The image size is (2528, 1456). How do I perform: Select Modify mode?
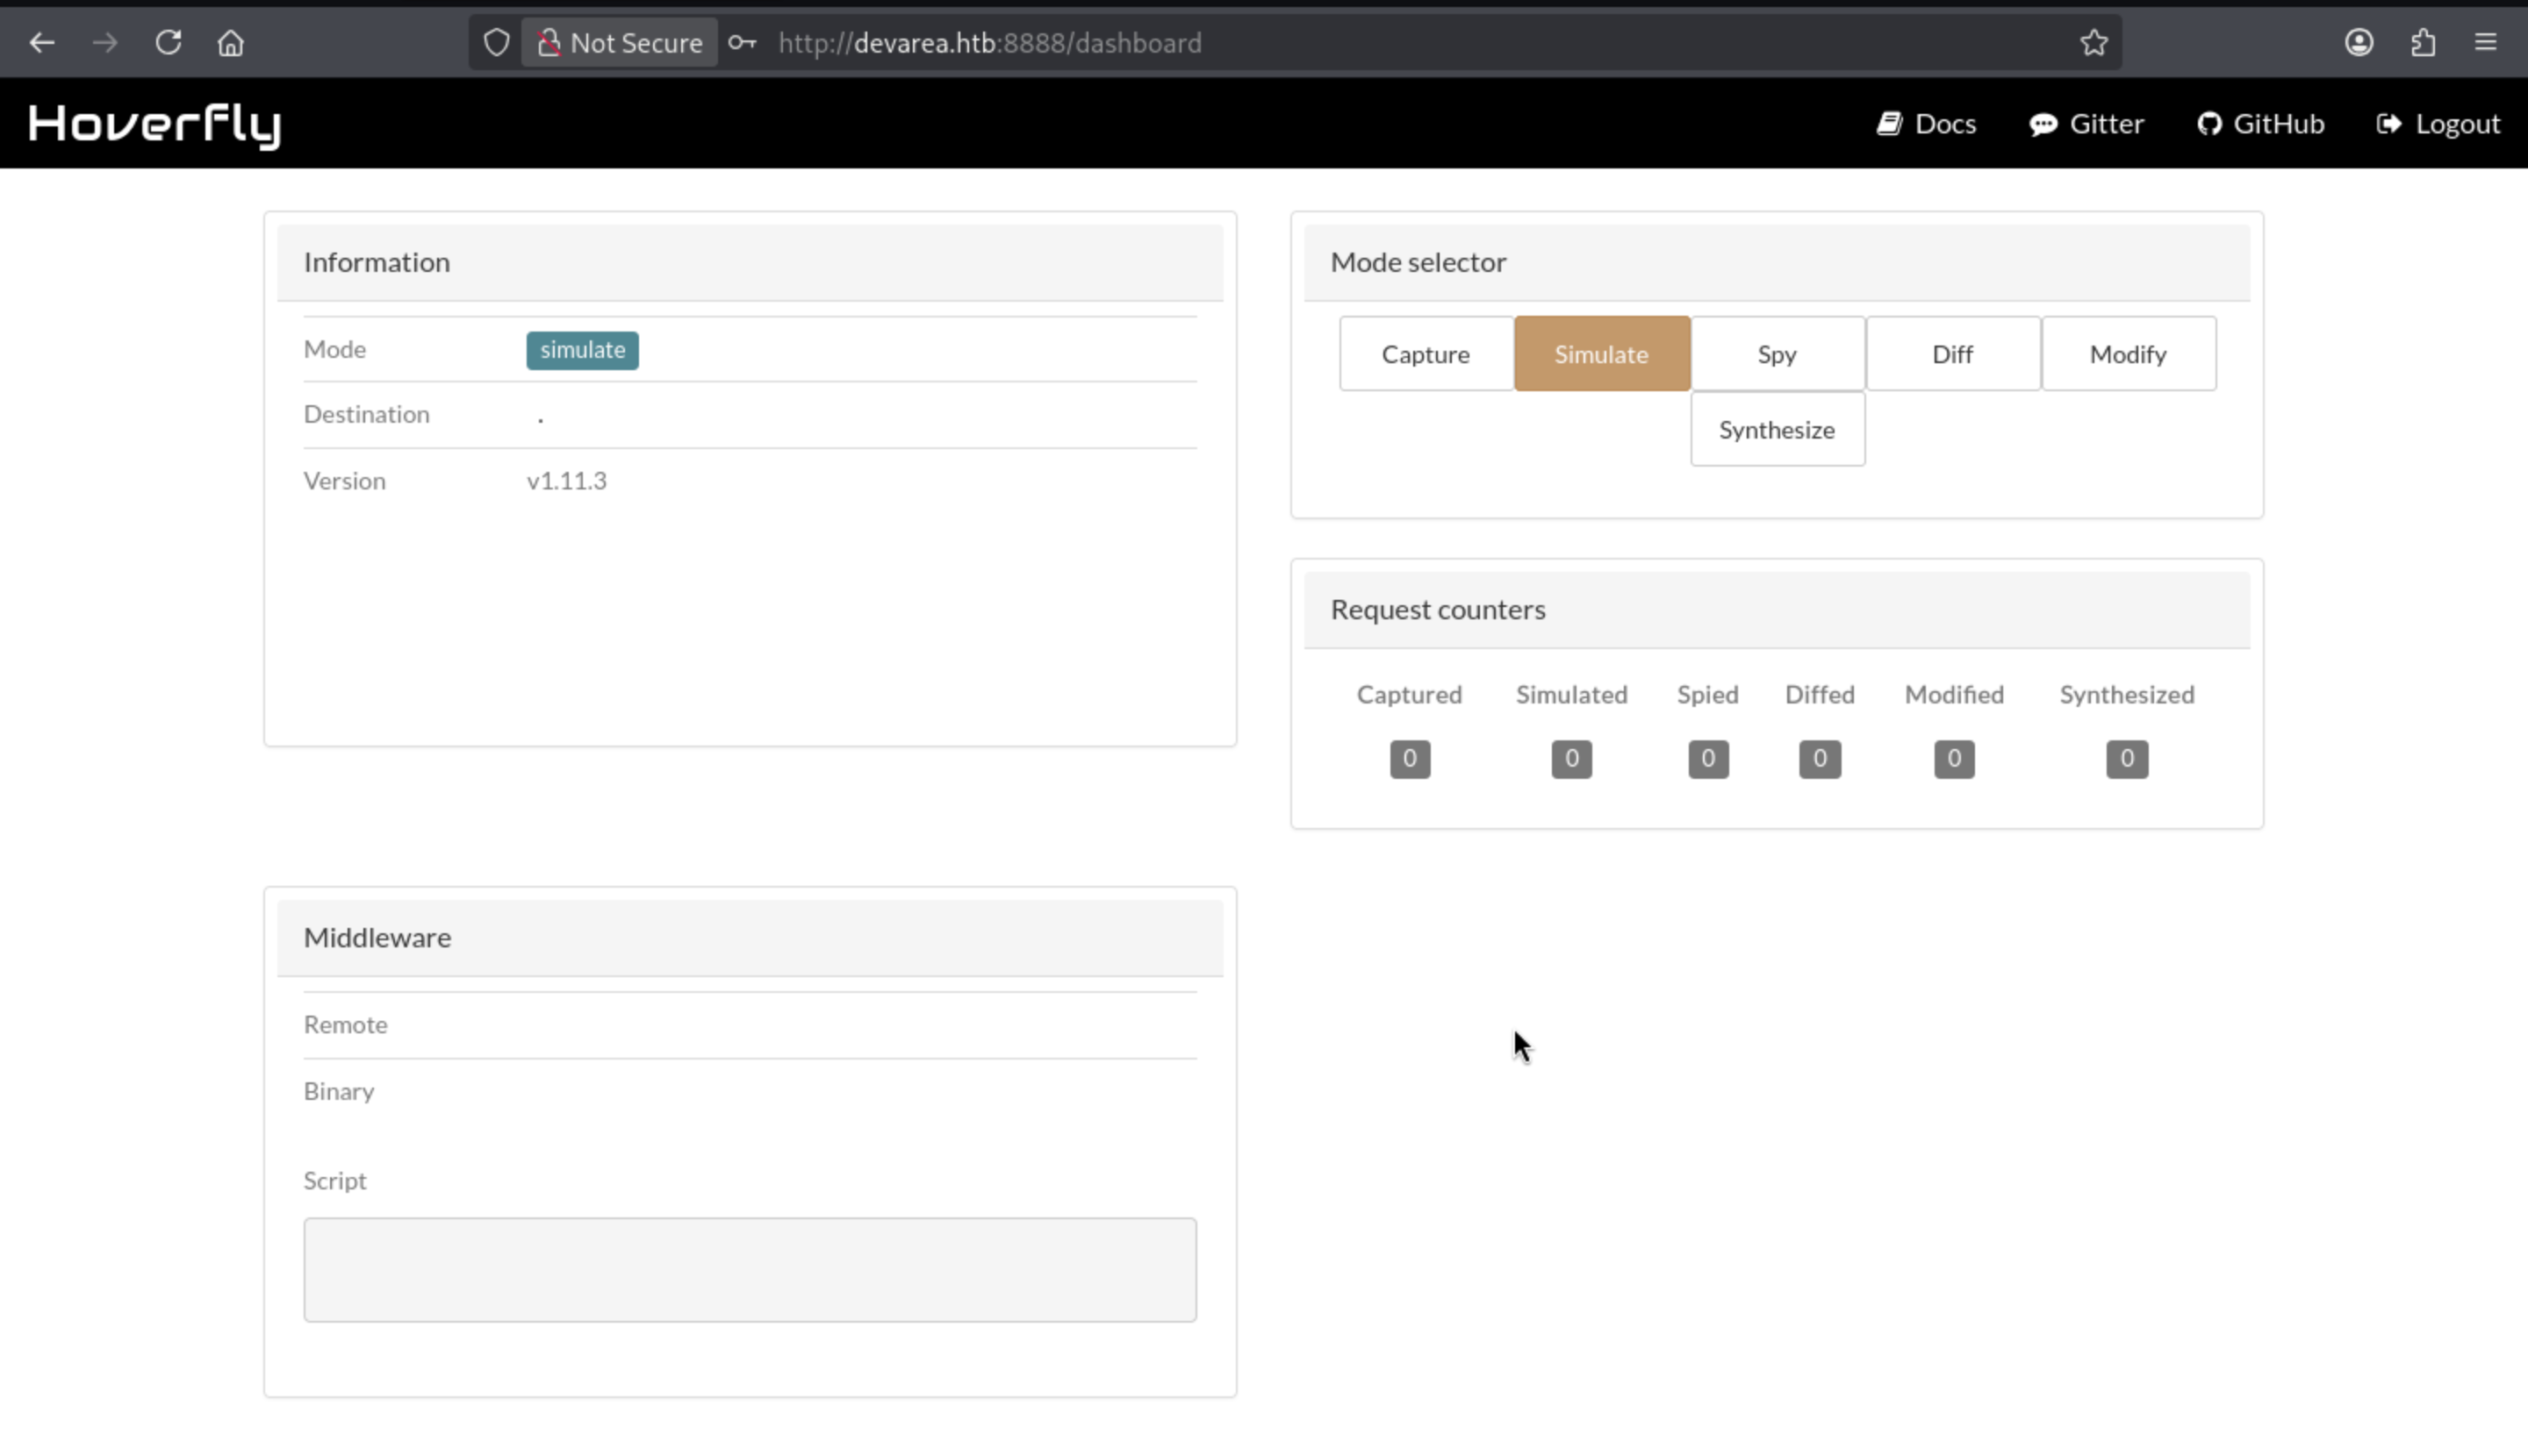pyautogui.click(x=2128, y=354)
